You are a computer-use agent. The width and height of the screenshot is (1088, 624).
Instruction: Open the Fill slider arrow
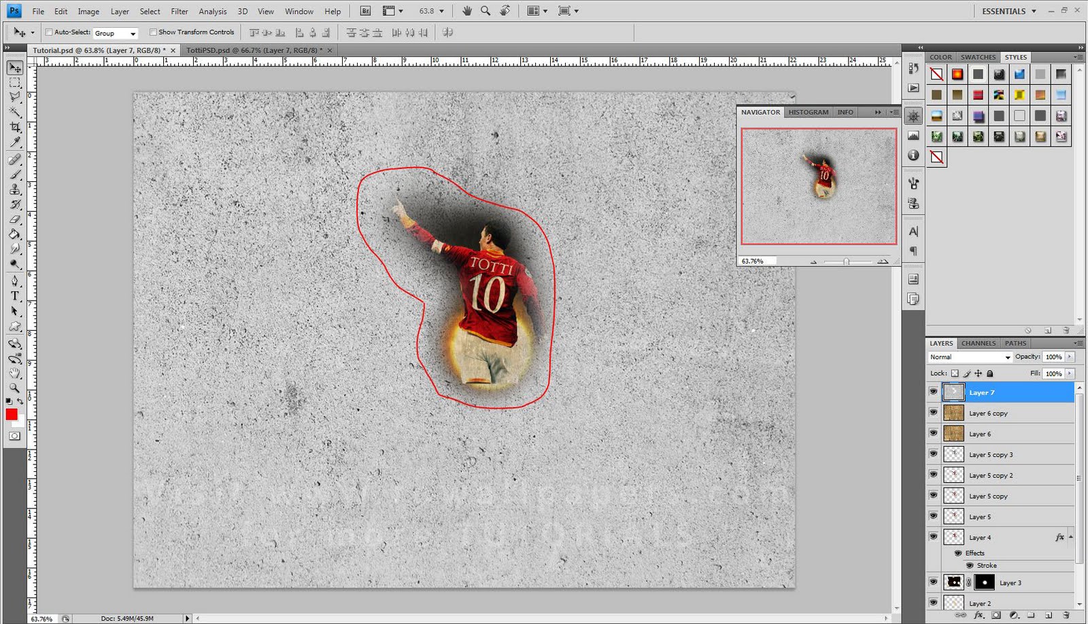point(1070,373)
